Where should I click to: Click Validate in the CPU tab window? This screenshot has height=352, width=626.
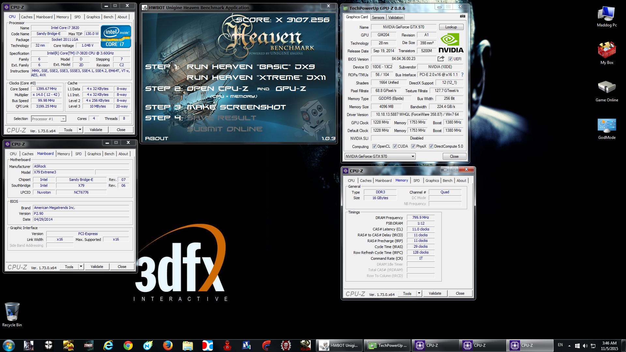[x=96, y=130]
